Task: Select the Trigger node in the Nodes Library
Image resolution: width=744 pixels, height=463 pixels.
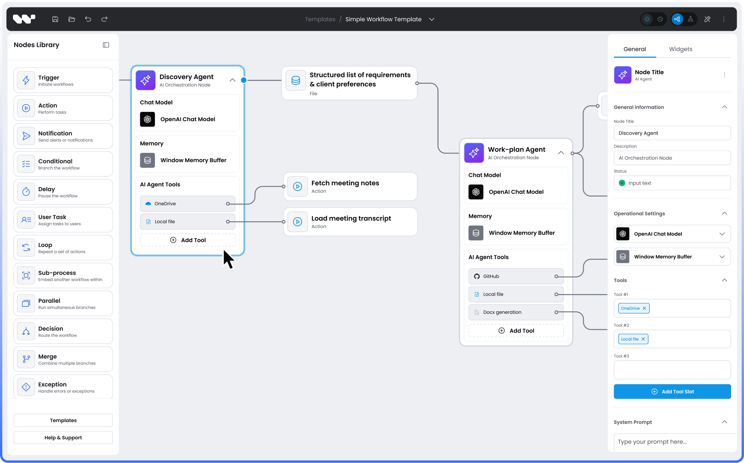Action: [x=63, y=80]
